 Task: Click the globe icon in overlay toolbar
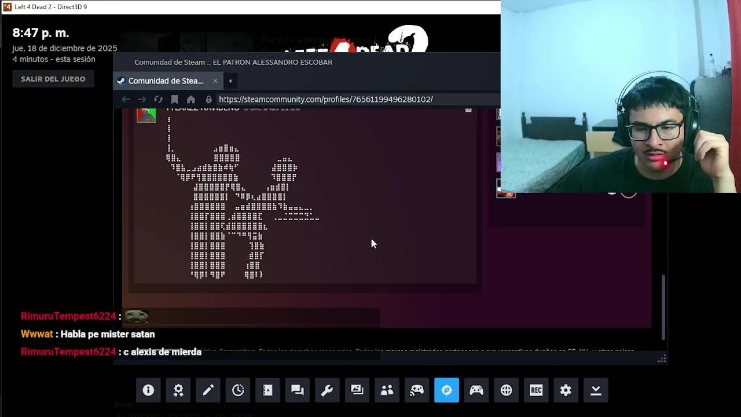507,390
